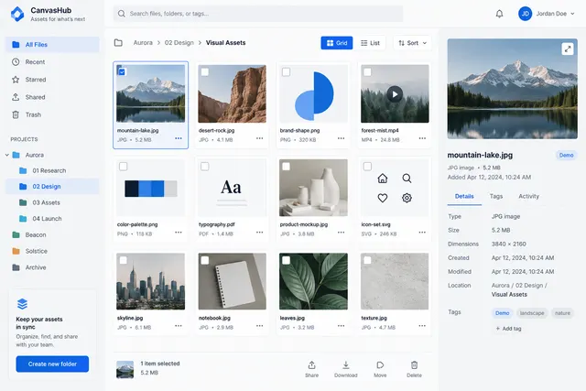Open more options for forest-mist.mp4
This screenshot has height=391, width=586.
pos(422,138)
